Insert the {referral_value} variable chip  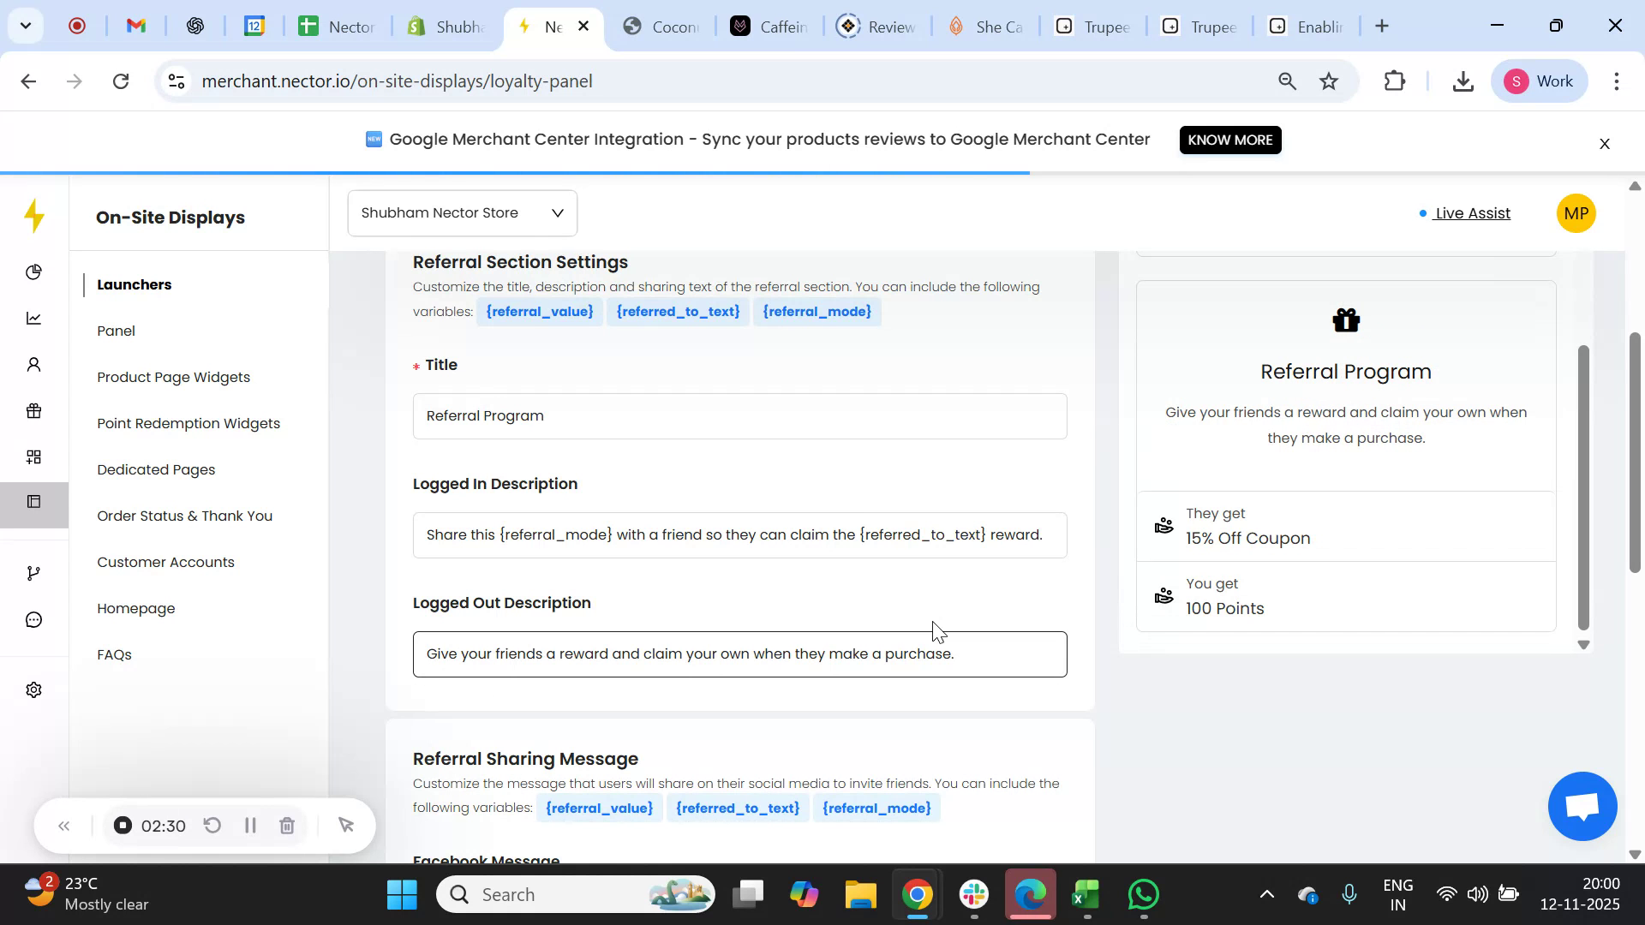coord(540,311)
